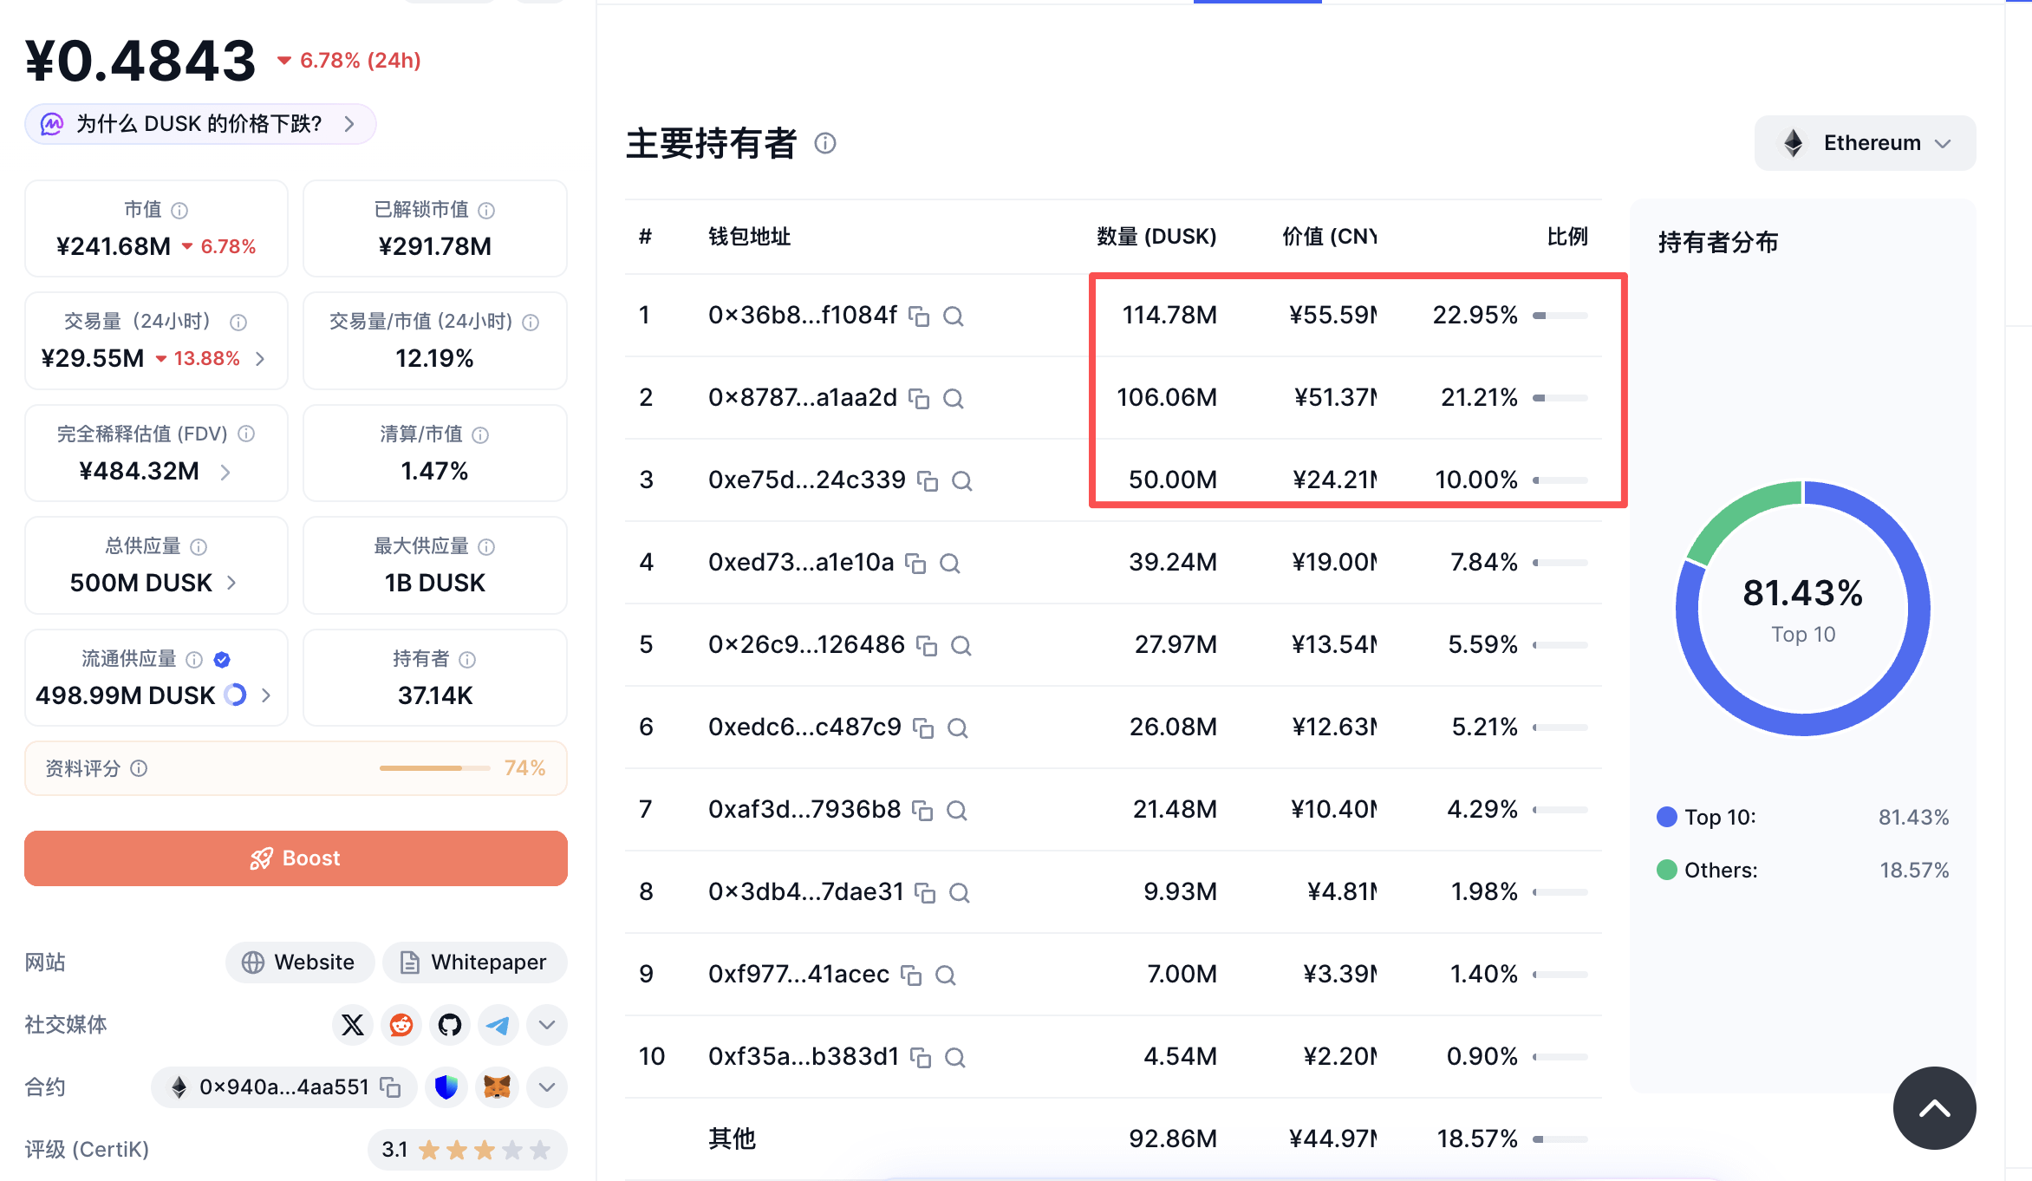Click the orange Boost button

tap(296, 858)
